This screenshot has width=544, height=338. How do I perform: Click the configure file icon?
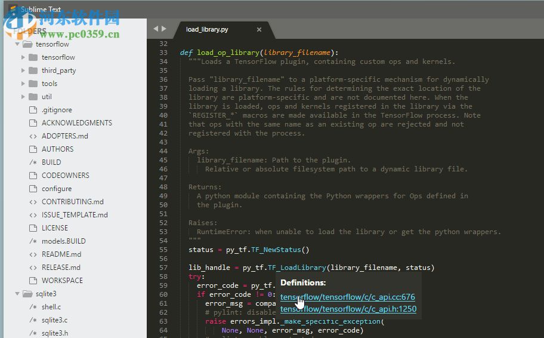click(x=33, y=189)
